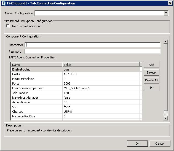This screenshot has width=174, height=151.
Task: Select the EnvironmentProperties value cell
Action: (x=100, y=88)
